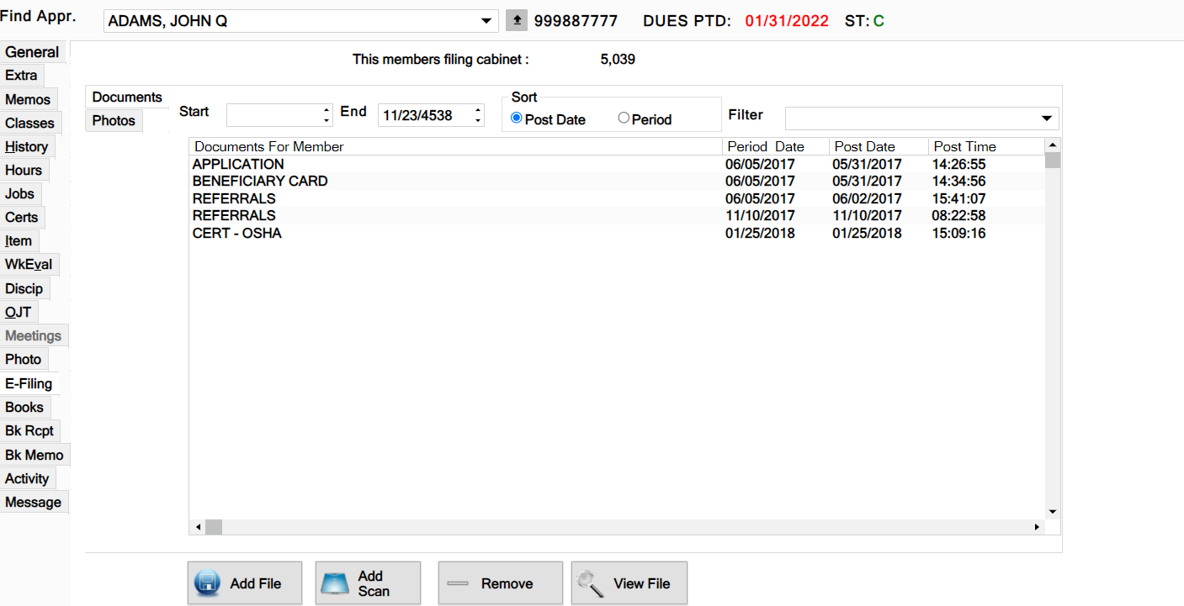
Task: Click the floppy disk Add File icon
Action: (x=208, y=583)
